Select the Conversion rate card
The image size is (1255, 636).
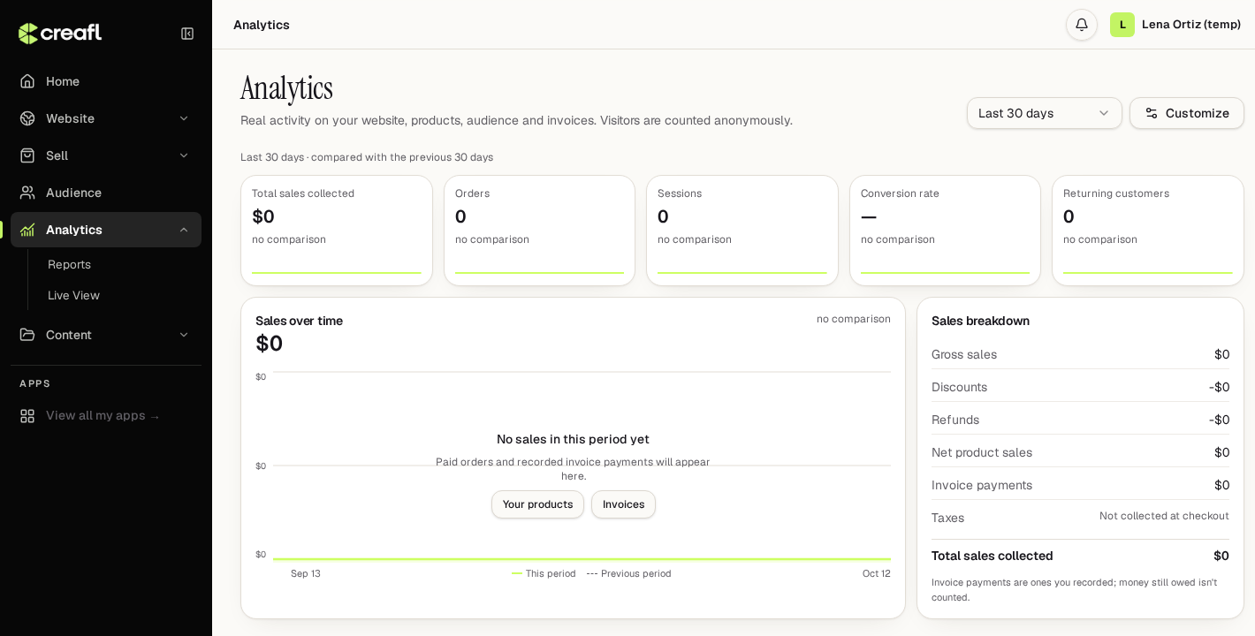pyautogui.click(x=945, y=231)
